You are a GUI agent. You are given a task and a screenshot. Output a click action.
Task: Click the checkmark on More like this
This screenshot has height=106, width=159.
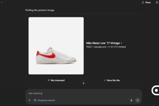click(105, 80)
